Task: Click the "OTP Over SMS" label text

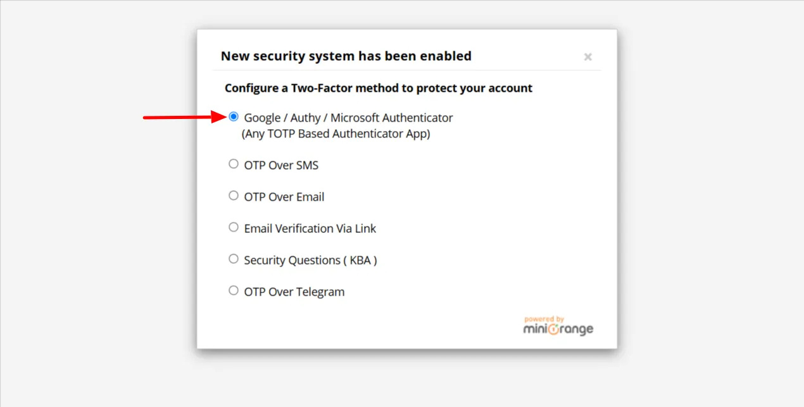Action: click(281, 165)
